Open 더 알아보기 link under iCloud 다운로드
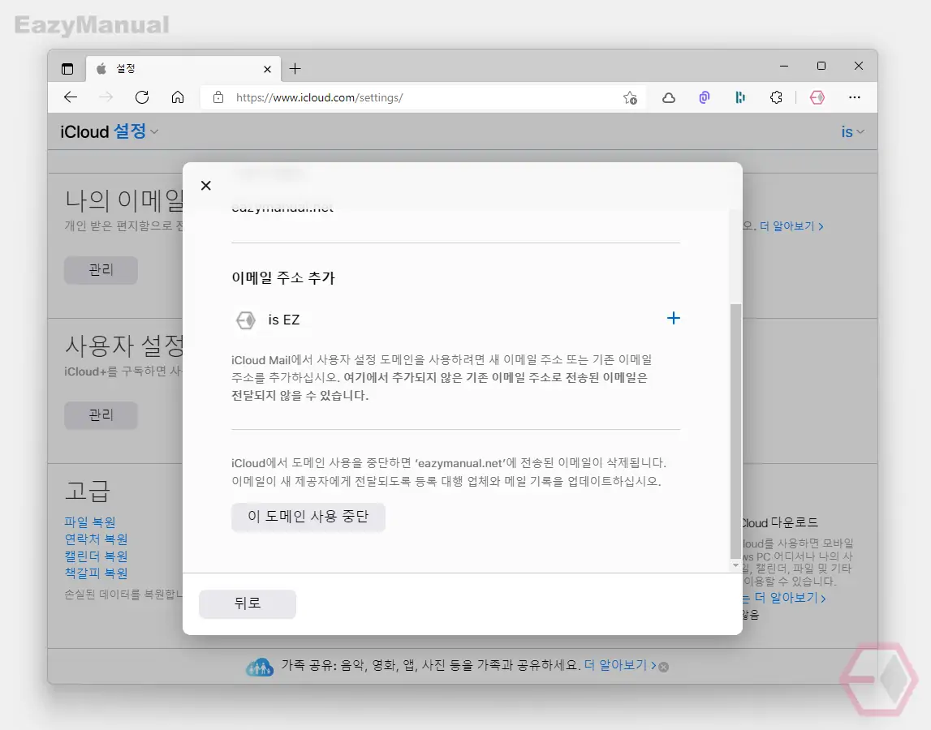Image resolution: width=931 pixels, height=730 pixels. 790,598
